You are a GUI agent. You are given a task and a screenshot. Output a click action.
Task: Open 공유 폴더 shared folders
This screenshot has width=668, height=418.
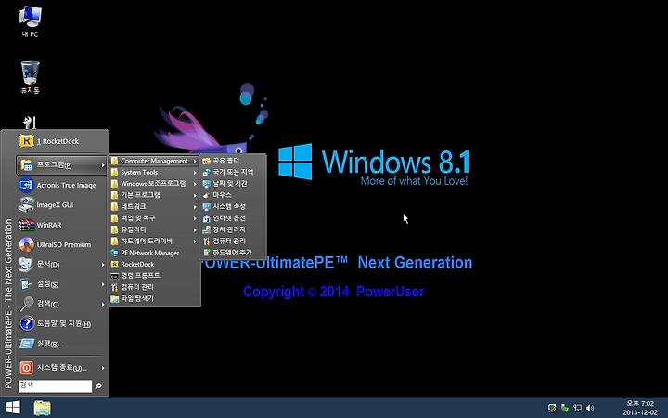pos(233,161)
